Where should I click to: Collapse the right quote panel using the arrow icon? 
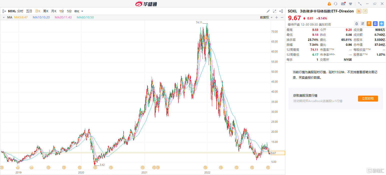[x=281, y=11]
